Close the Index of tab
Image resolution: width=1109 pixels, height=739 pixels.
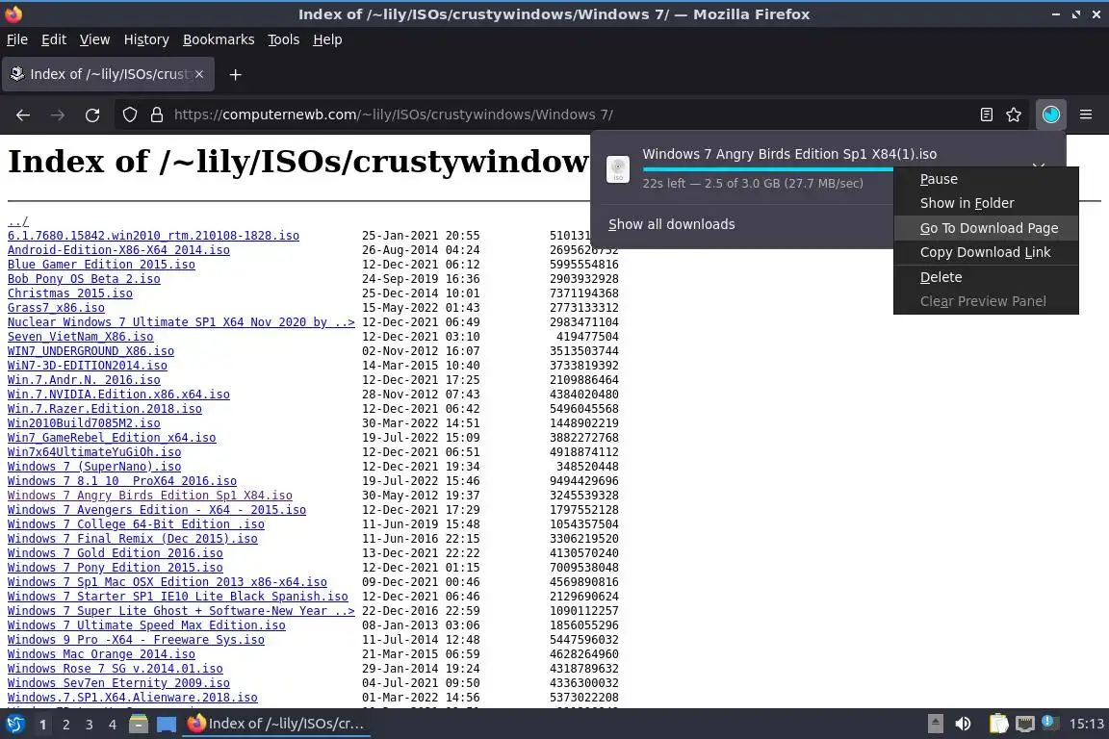199,74
